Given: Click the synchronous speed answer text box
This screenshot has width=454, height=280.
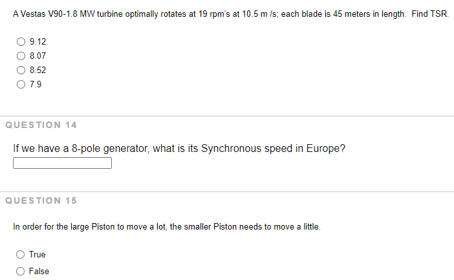Looking at the screenshot, I should [62, 163].
